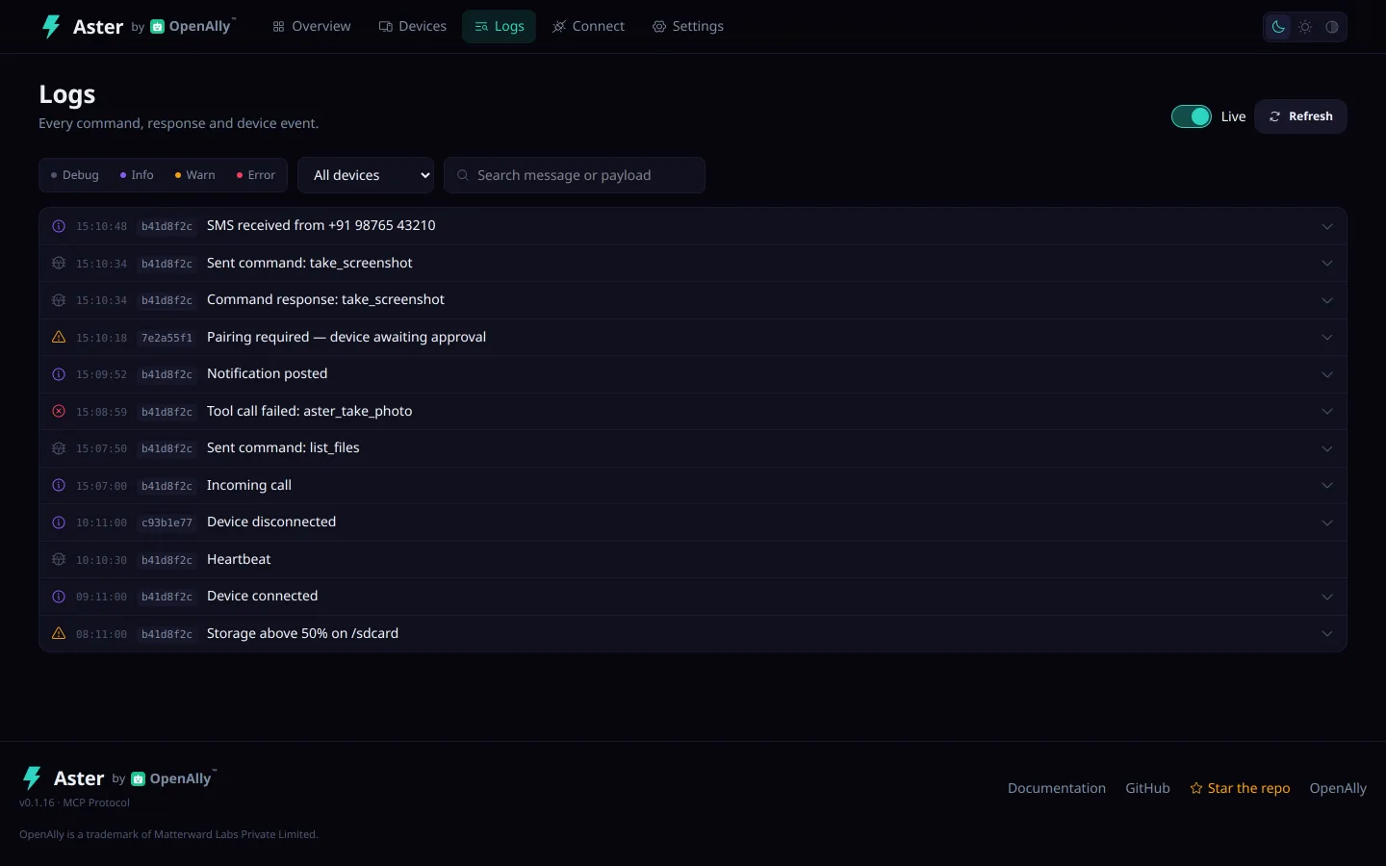Click the Aster lightning logo in footer
This screenshot has height=866, width=1386.
[32, 777]
